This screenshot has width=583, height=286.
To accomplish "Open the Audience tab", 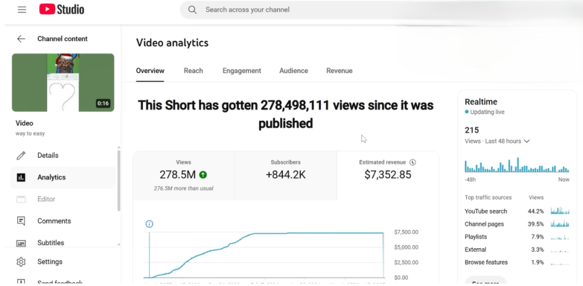I will pyautogui.click(x=294, y=71).
